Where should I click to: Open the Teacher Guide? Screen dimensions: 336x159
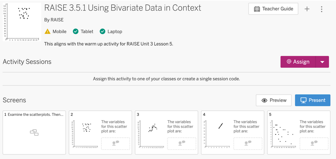273,9
